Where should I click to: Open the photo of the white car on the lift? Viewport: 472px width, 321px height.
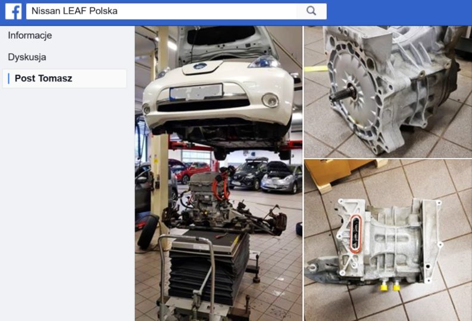(x=218, y=174)
